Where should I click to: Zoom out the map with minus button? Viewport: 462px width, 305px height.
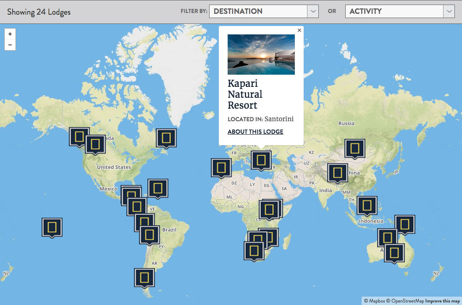coord(10,45)
